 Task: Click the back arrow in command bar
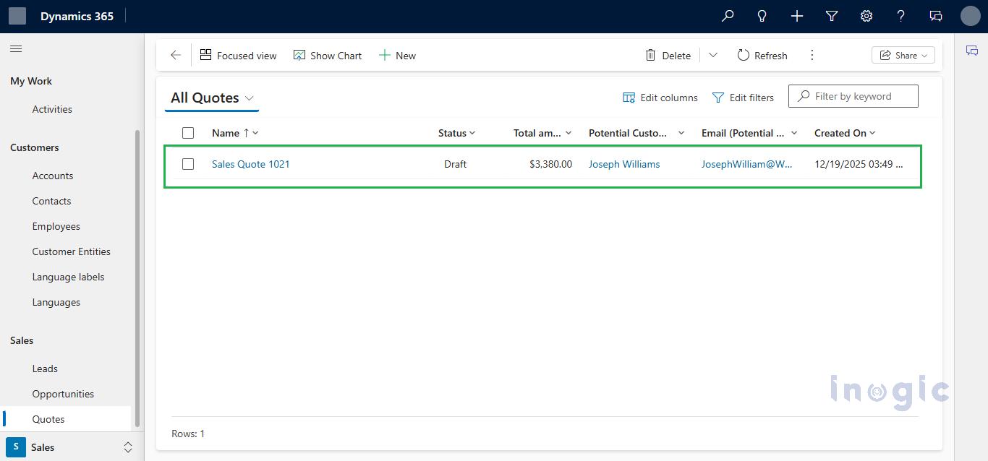coord(176,56)
